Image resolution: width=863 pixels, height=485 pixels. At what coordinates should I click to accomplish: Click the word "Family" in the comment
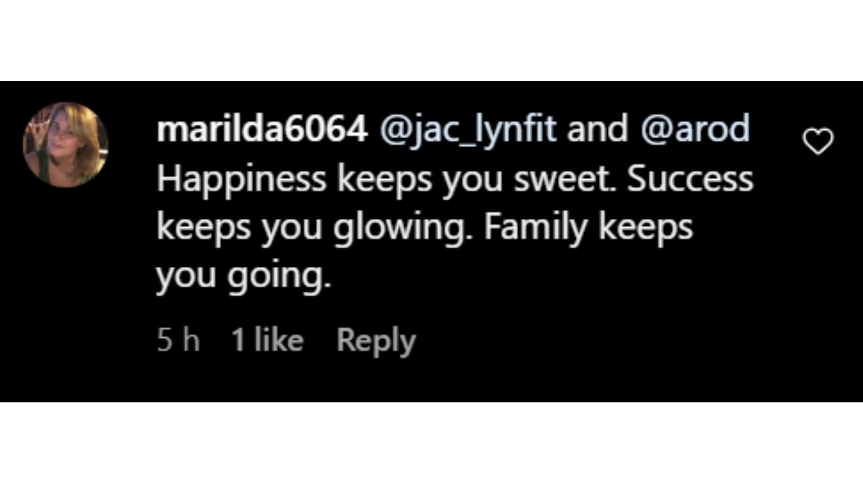click(536, 228)
